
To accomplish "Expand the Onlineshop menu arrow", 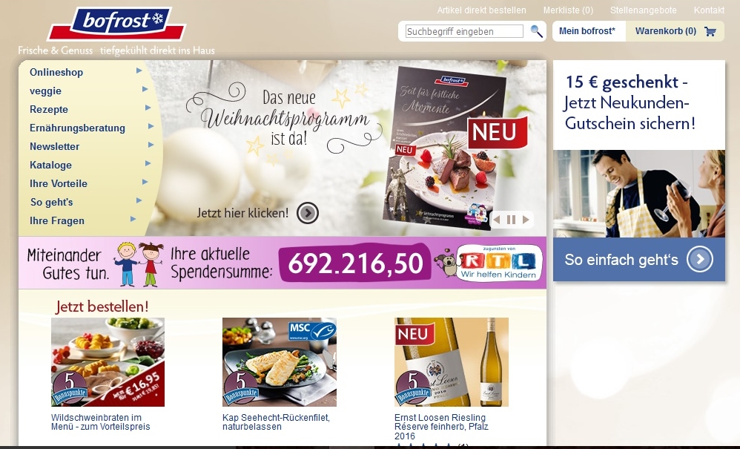I will point(139,71).
